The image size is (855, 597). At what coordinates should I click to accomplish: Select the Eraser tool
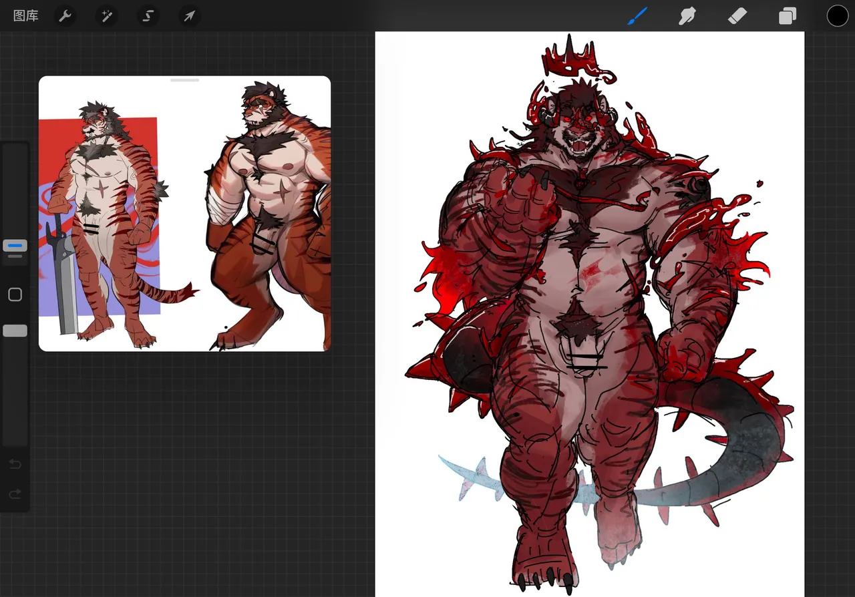(x=737, y=16)
